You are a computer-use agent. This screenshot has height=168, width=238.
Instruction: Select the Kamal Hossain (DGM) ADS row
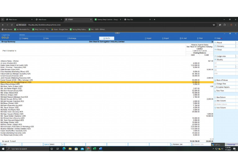click(107, 80)
